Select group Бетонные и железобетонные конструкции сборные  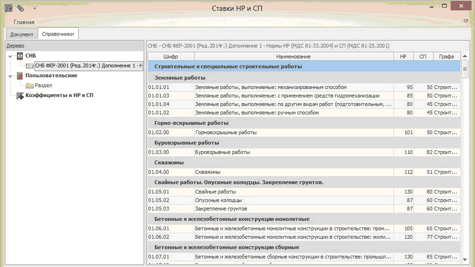pyautogui.click(x=304, y=247)
